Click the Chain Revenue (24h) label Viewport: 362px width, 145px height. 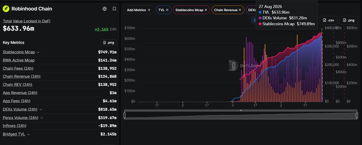tap(22, 76)
